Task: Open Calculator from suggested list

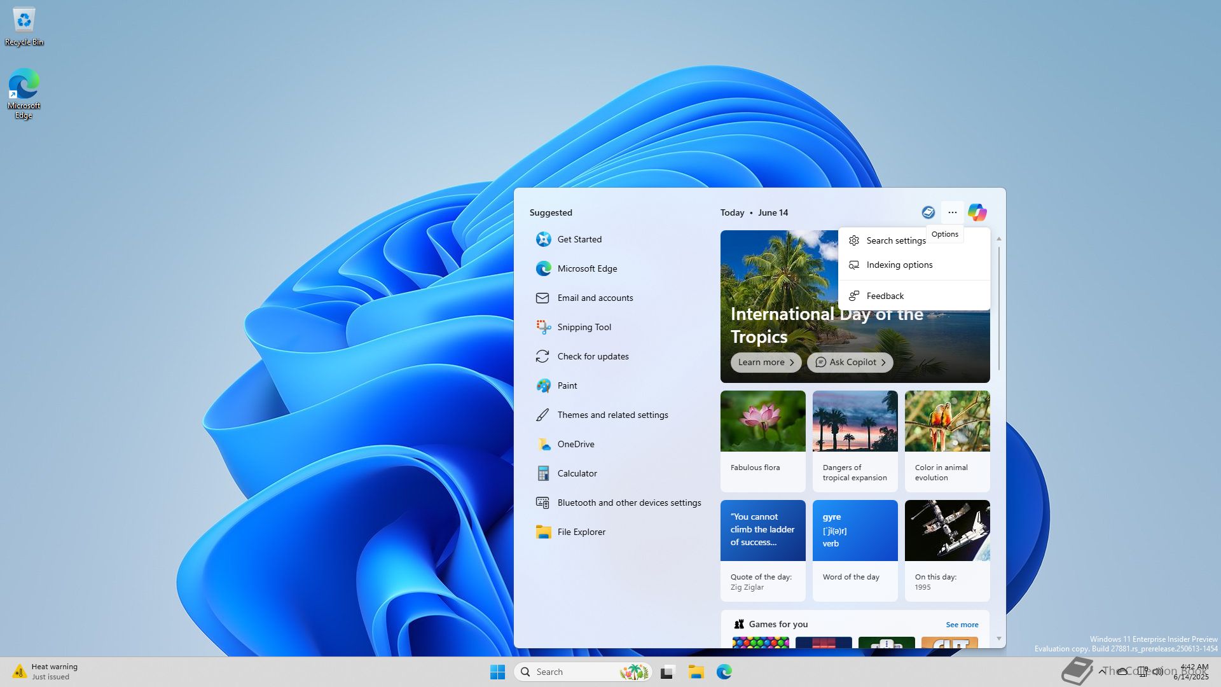Action: tap(577, 473)
